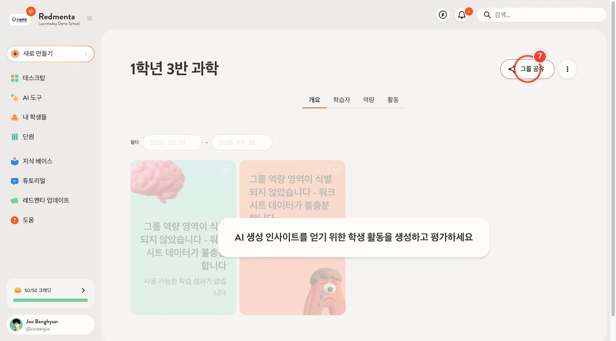Switch to the 학습자 tab
This screenshot has height=341, width=616.
[341, 100]
